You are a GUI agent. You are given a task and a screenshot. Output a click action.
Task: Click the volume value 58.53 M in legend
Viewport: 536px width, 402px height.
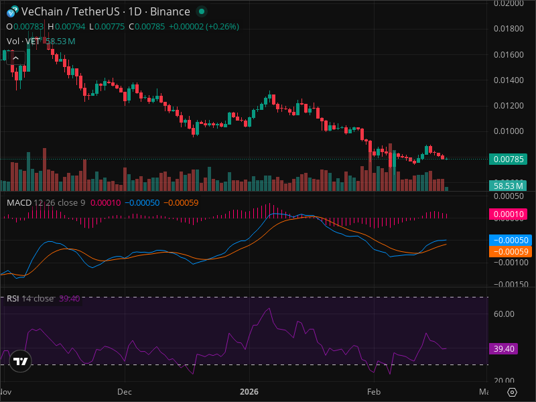(60, 42)
